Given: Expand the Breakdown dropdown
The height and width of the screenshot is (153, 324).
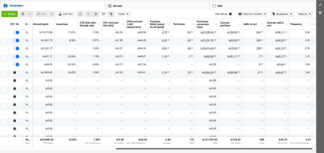Looking at the screenshot, I should (282, 14).
